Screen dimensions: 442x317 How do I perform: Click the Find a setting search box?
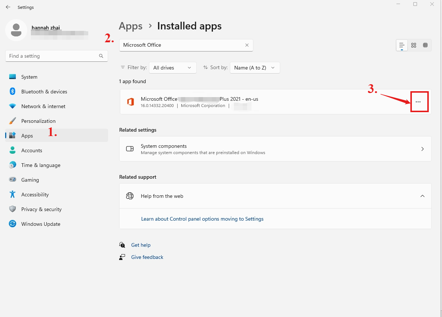57,56
